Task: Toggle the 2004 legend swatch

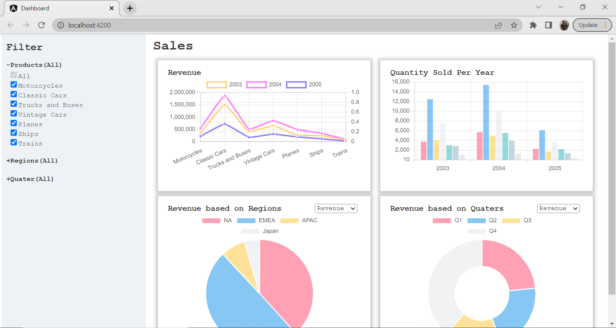Action: click(x=256, y=84)
